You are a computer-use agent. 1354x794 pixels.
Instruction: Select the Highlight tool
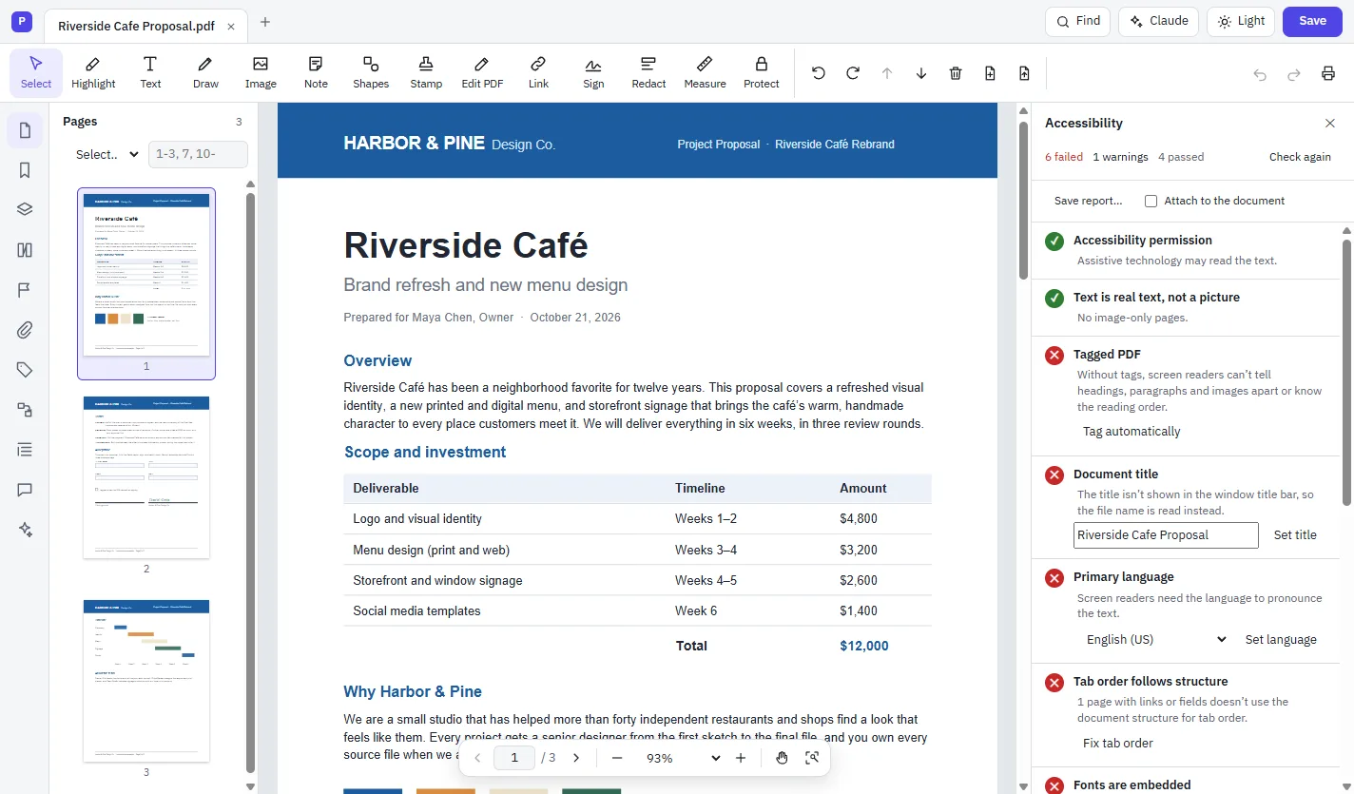point(93,73)
